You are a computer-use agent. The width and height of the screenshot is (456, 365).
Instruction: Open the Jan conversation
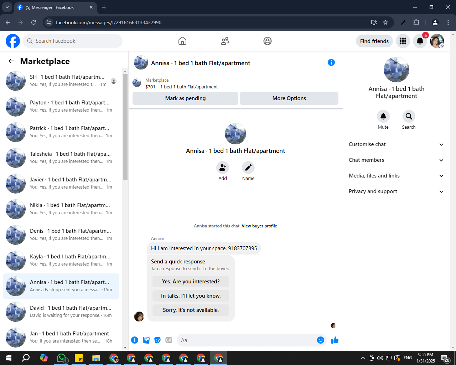[x=61, y=337]
